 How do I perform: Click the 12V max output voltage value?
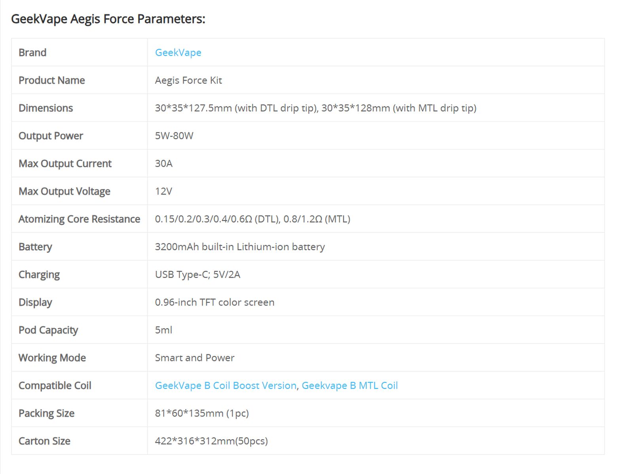(163, 191)
